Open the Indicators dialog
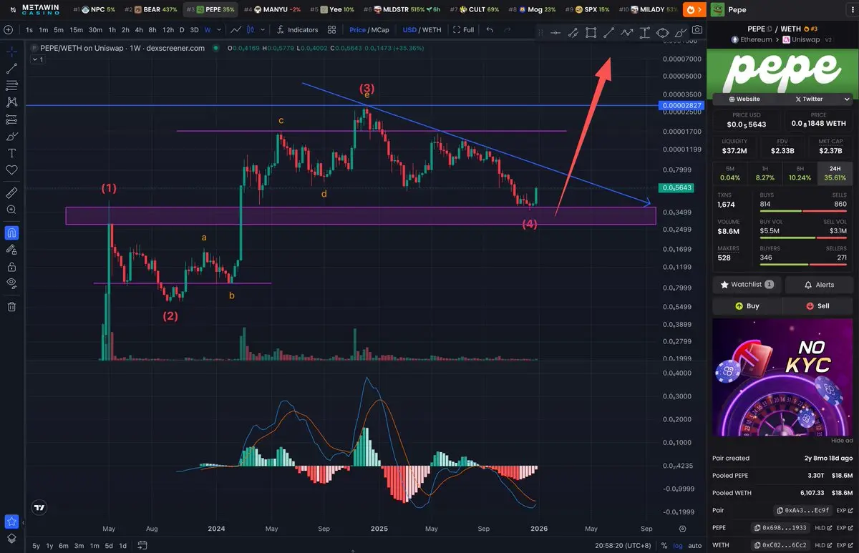 tap(297, 30)
